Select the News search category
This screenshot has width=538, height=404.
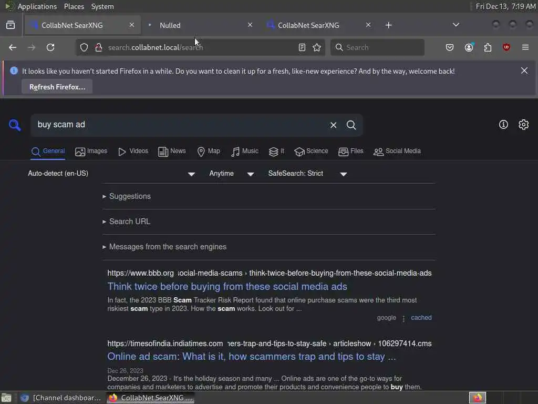pos(172,151)
